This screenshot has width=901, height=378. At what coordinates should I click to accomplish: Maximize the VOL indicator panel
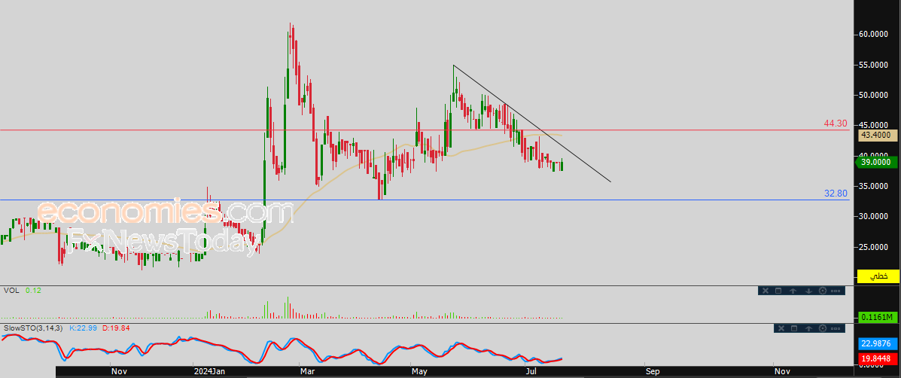778,291
